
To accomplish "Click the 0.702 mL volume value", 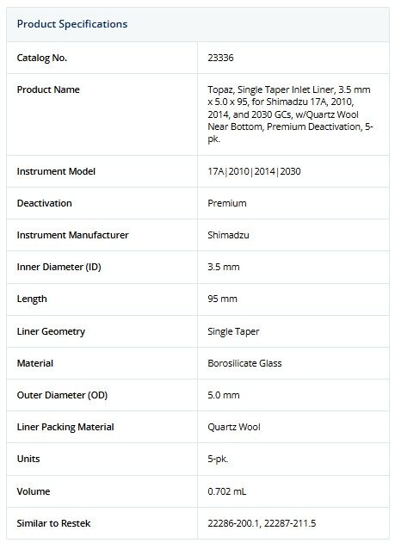I will 226,491.
